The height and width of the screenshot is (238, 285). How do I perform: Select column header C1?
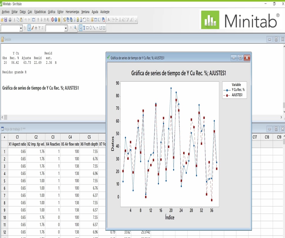(x=17, y=137)
